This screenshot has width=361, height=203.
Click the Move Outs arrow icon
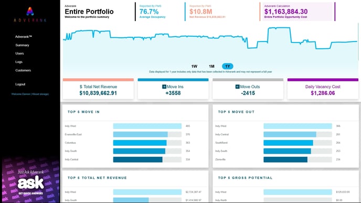pyautogui.click(x=237, y=87)
